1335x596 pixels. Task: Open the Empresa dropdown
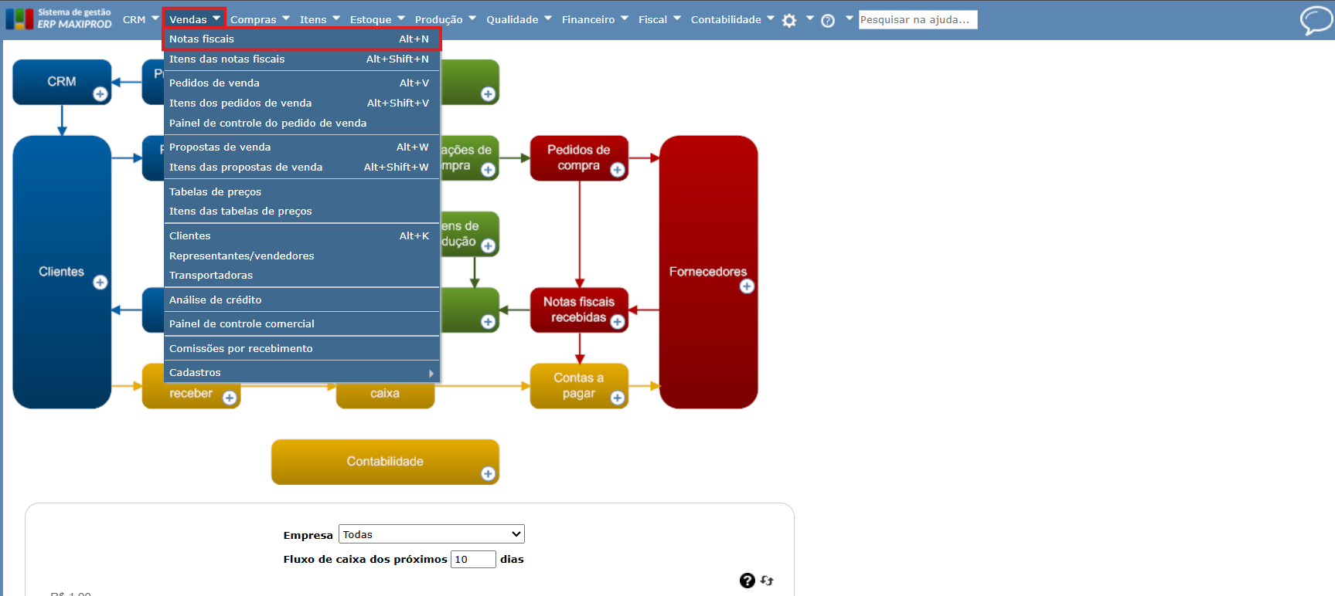431,534
